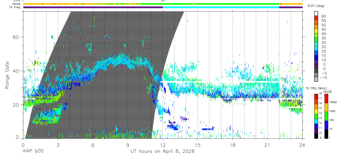This screenshot has height=157, width=340.
Task: Click the 'TX FRQ (MHz)' legend title
Action: (x=316, y=88)
